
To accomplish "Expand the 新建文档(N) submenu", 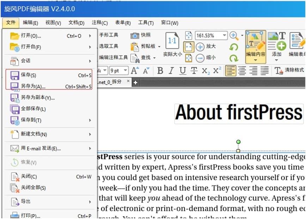I will [x=50, y=134].
